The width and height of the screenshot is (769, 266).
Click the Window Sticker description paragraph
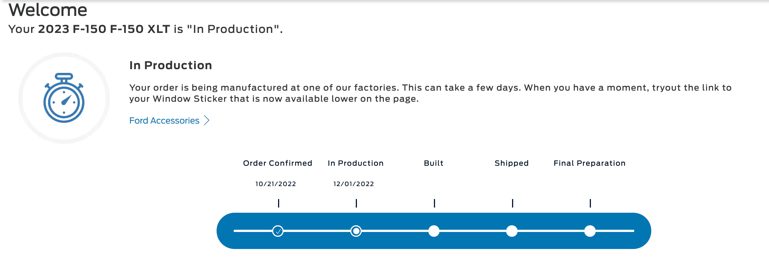tap(430, 93)
